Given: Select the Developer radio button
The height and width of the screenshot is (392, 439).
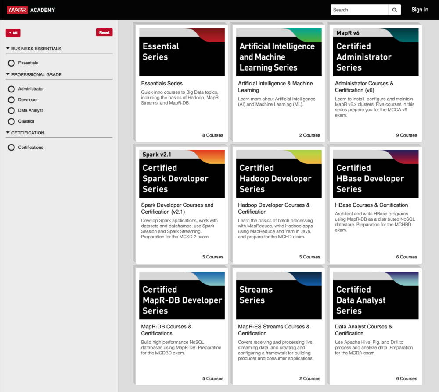Looking at the screenshot, I should pyautogui.click(x=11, y=100).
